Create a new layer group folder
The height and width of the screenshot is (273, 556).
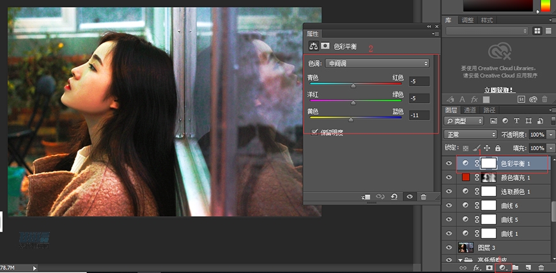[x=515, y=267]
